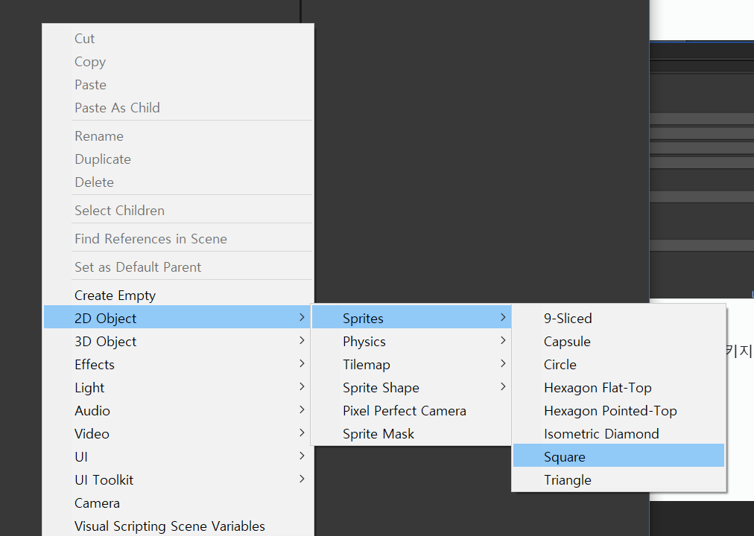This screenshot has width=754, height=536.
Task: Expand the UI Toolkit submenu
Action: [x=104, y=479]
